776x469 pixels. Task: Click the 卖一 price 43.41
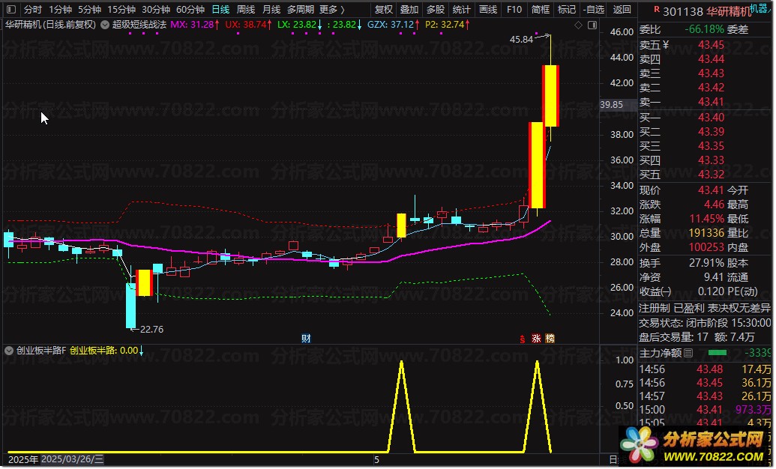[x=711, y=102]
